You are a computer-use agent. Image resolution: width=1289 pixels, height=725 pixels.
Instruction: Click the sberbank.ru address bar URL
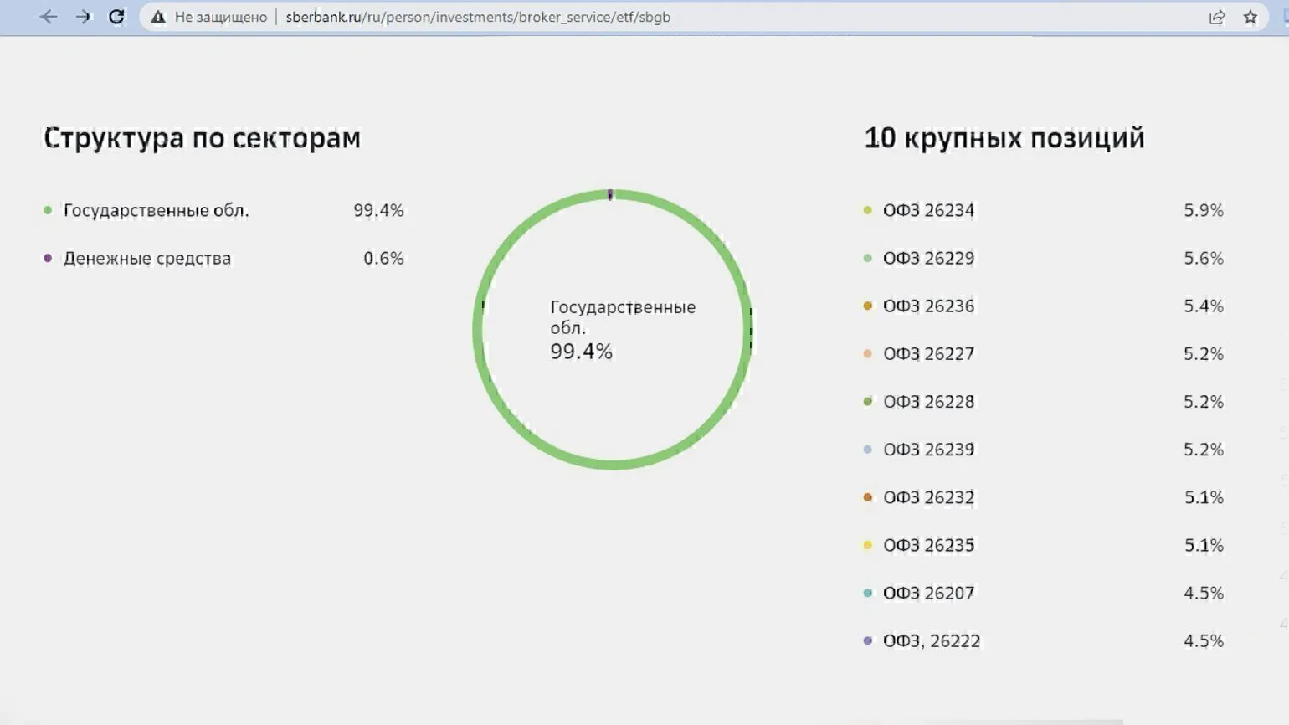tap(477, 17)
